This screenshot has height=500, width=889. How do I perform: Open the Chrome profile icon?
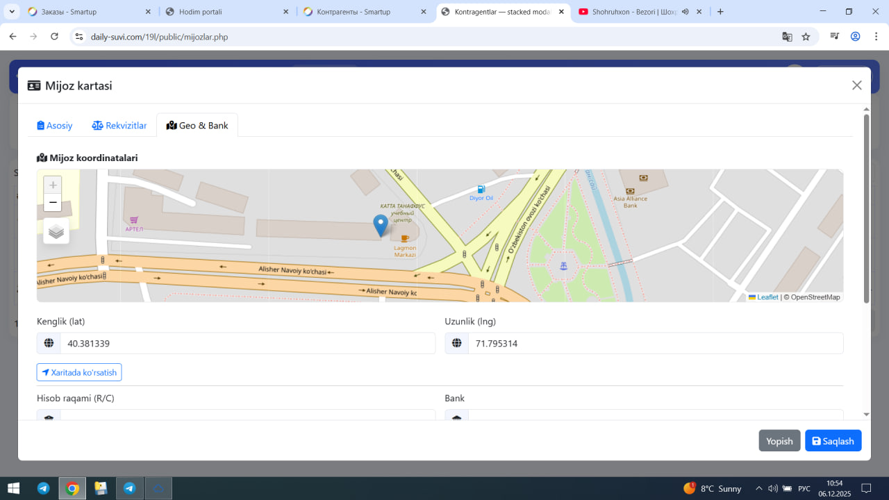click(856, 37)
